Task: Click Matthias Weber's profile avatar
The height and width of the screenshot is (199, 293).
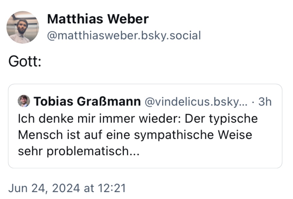Action: (x=22, y=27)
